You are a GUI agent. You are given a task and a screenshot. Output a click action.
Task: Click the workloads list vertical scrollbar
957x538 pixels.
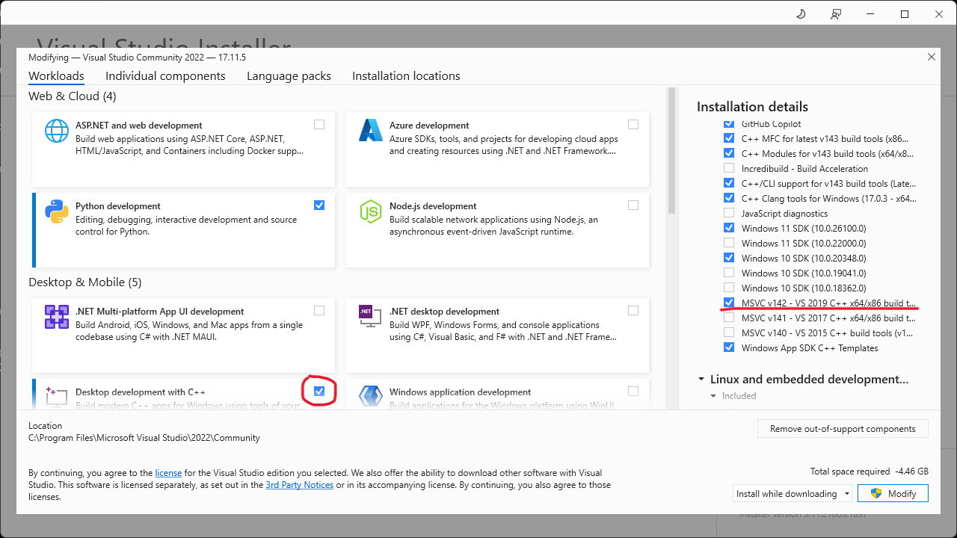[671, 149]
